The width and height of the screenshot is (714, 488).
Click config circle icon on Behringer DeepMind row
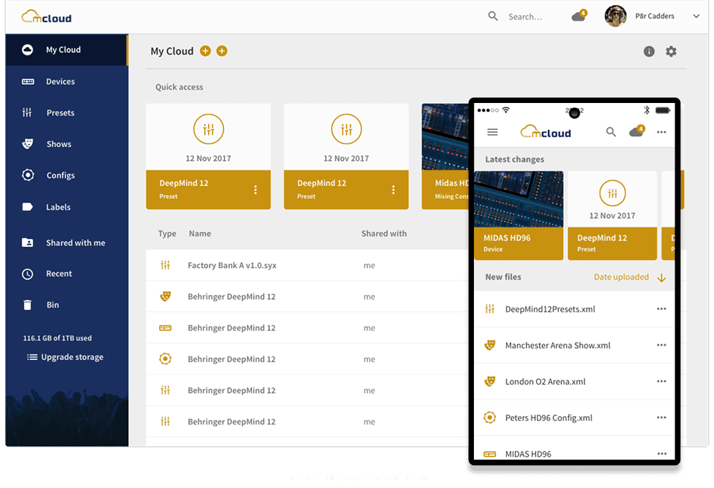tap(165, 359)
